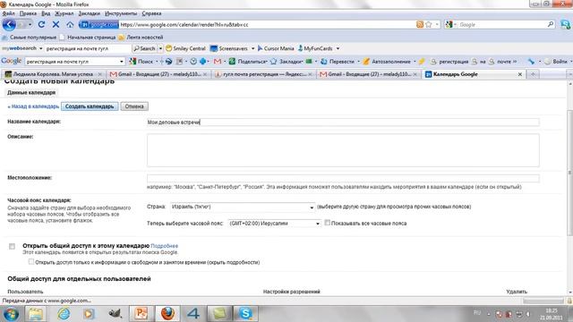
Task: Switch to Людмила Королева. Магия успеха tab
Action: pyautogui.click(x=53, y=74)
